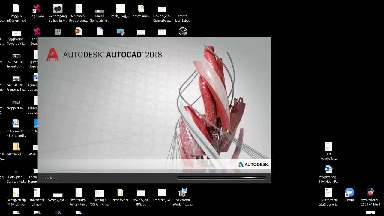Viewport: 384px width, 216px height.
Task: Click the Loading... status text on the splash
Action: click(x=50, y=178)
